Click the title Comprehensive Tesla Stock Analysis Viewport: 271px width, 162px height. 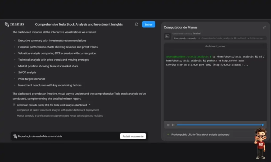pos(79,24)
